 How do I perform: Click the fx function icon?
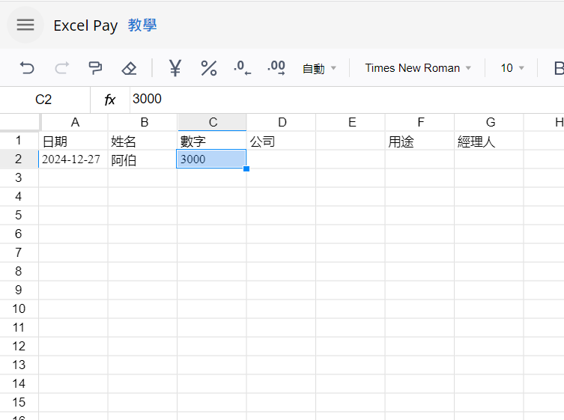tap(110, 100)
